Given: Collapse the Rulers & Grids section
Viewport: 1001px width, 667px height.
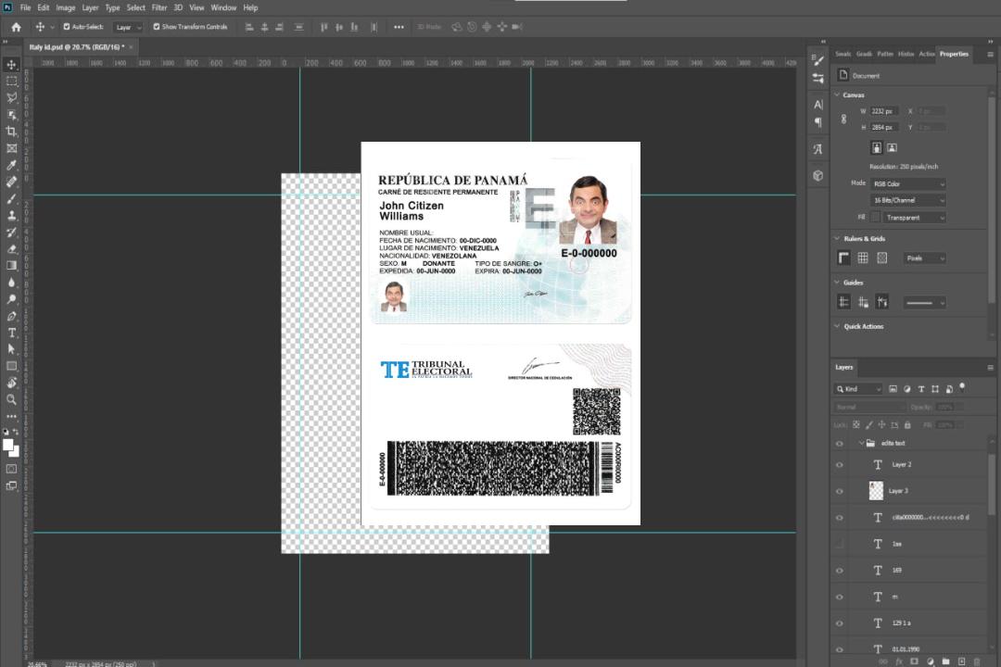Looking at the screenshot, I should tap(837, 238).
